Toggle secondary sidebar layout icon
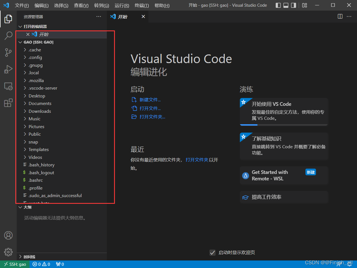357x268 pixels. 293,5
